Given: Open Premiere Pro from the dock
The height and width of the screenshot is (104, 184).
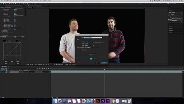Looking at the screenshot, I should click(x=108, y=101).
